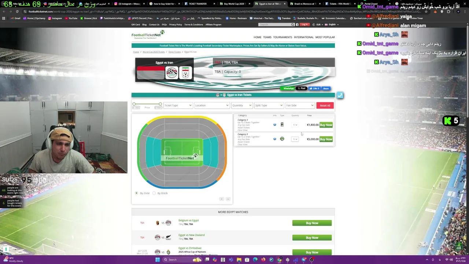
Task: Select the By Block radio option
Action: tap(154, 193)
